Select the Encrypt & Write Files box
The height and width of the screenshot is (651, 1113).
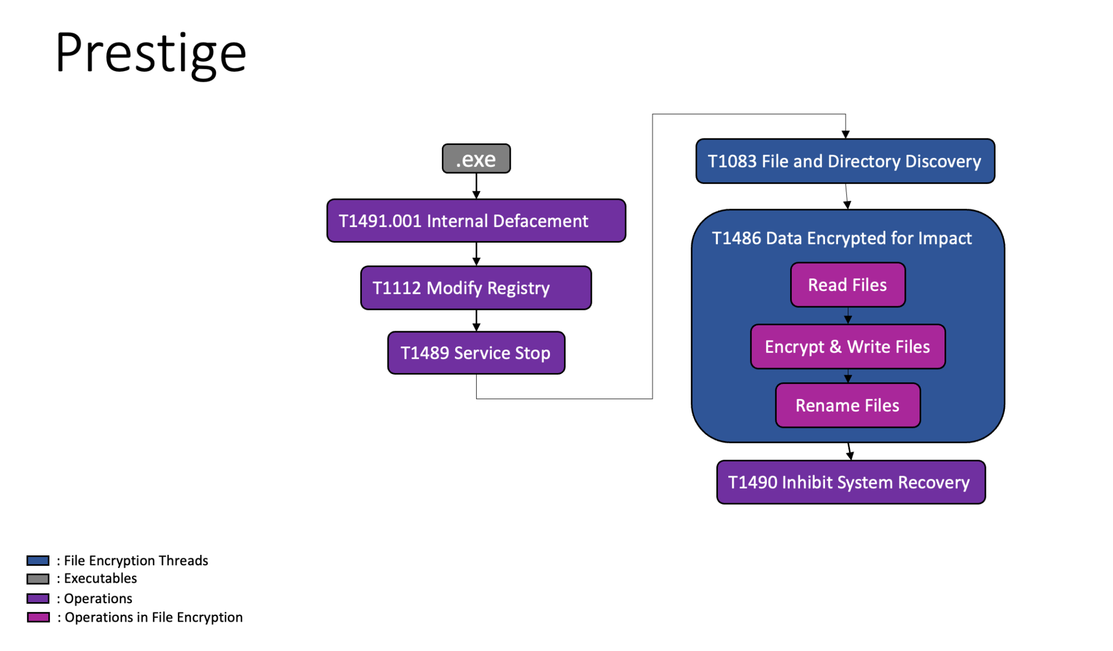[847, 346]
